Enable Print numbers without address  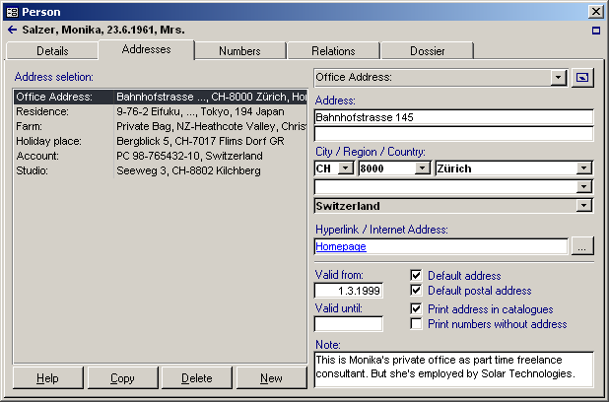(416, 324)
